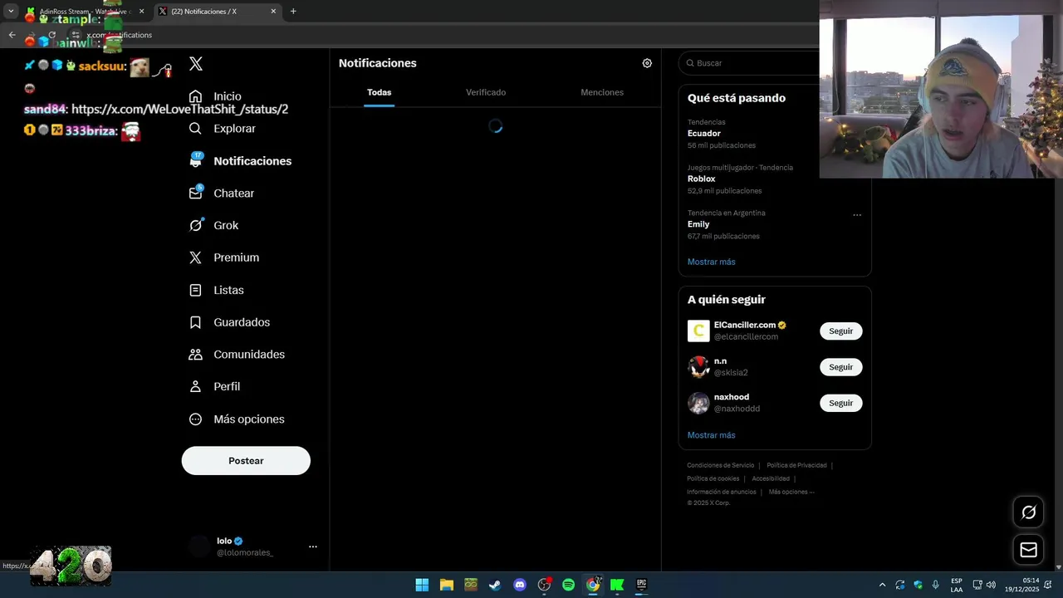Switch to the Verificado tab
This screenshot has height=598, width=1063.
pos(486,92)
